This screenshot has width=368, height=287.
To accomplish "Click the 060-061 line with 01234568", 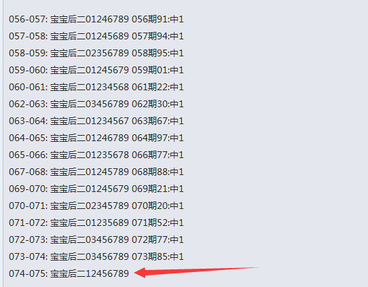I will (x=96, y=87).
